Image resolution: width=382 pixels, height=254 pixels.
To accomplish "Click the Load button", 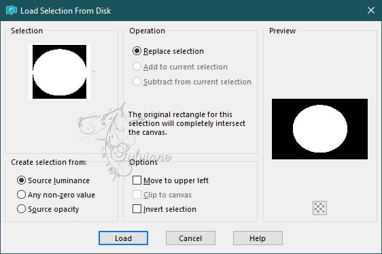I will coord(123,238).
